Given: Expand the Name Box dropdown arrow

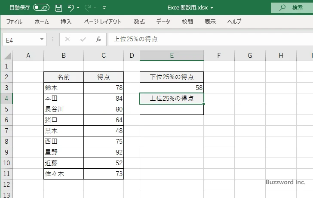Looking at the screenshot, I should coord(42,39).
